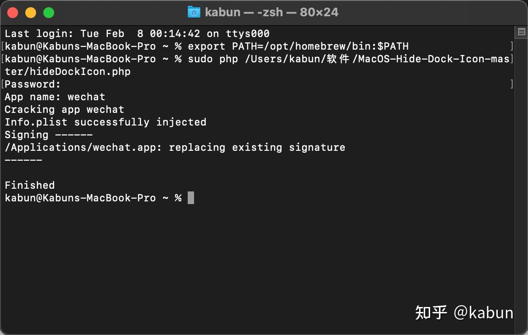This screenshot has width=528, height=335.
Task: Click the "sudo php" command text
Action: tap(213, 59)
